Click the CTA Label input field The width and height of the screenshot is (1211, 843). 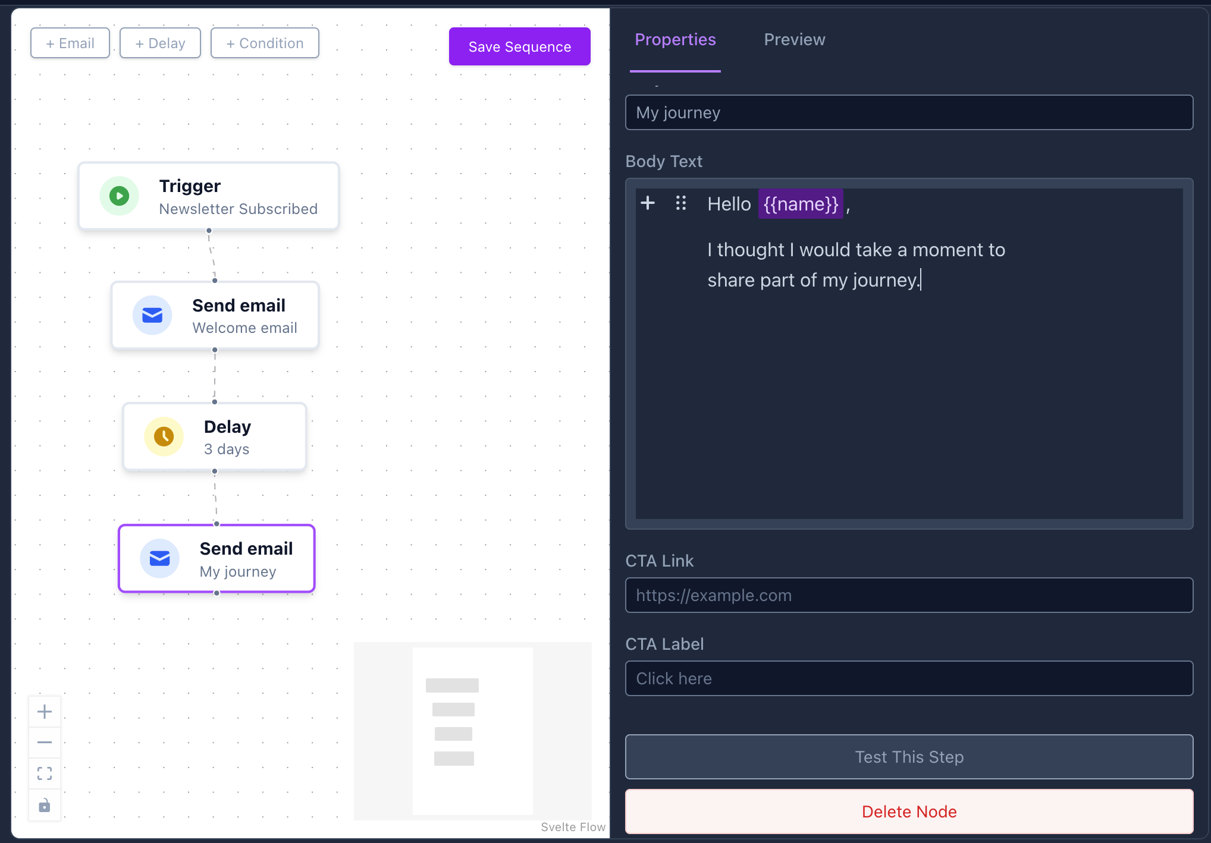909,678
